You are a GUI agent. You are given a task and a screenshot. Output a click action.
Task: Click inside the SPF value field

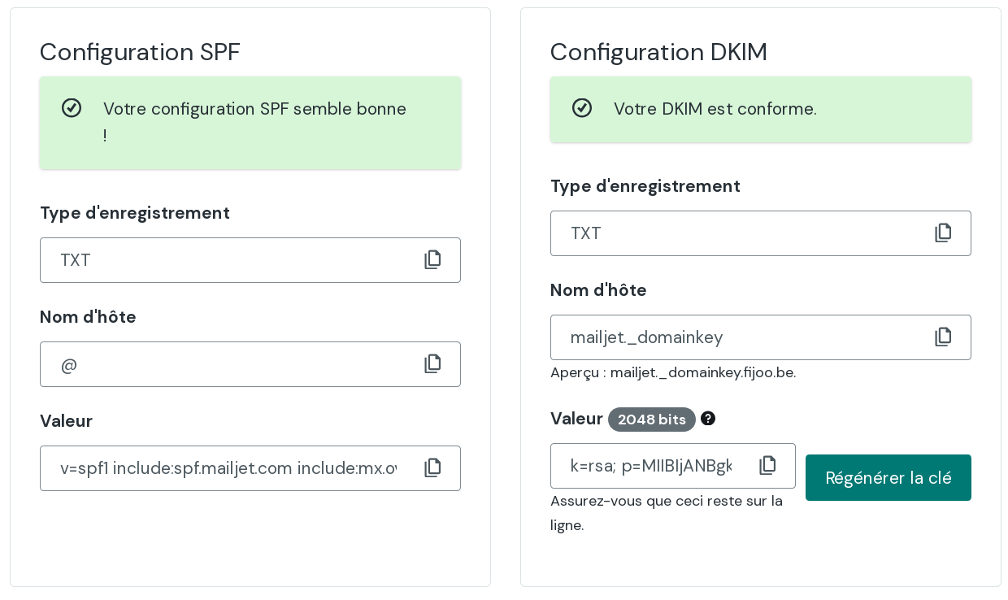(x=228, y=468)
